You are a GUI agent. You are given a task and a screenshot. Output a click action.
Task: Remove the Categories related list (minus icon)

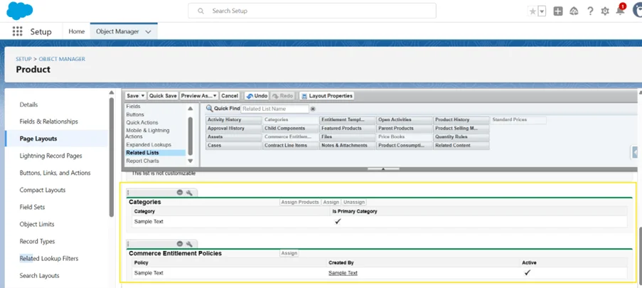[x=180, y=193]
